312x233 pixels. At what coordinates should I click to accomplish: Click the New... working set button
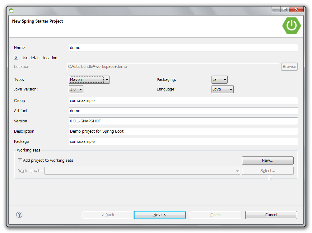click(268, 160)
